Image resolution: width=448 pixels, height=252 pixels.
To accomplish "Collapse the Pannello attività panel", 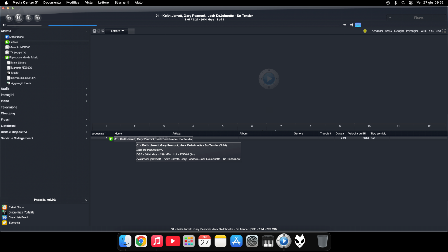I will (86, 200).
